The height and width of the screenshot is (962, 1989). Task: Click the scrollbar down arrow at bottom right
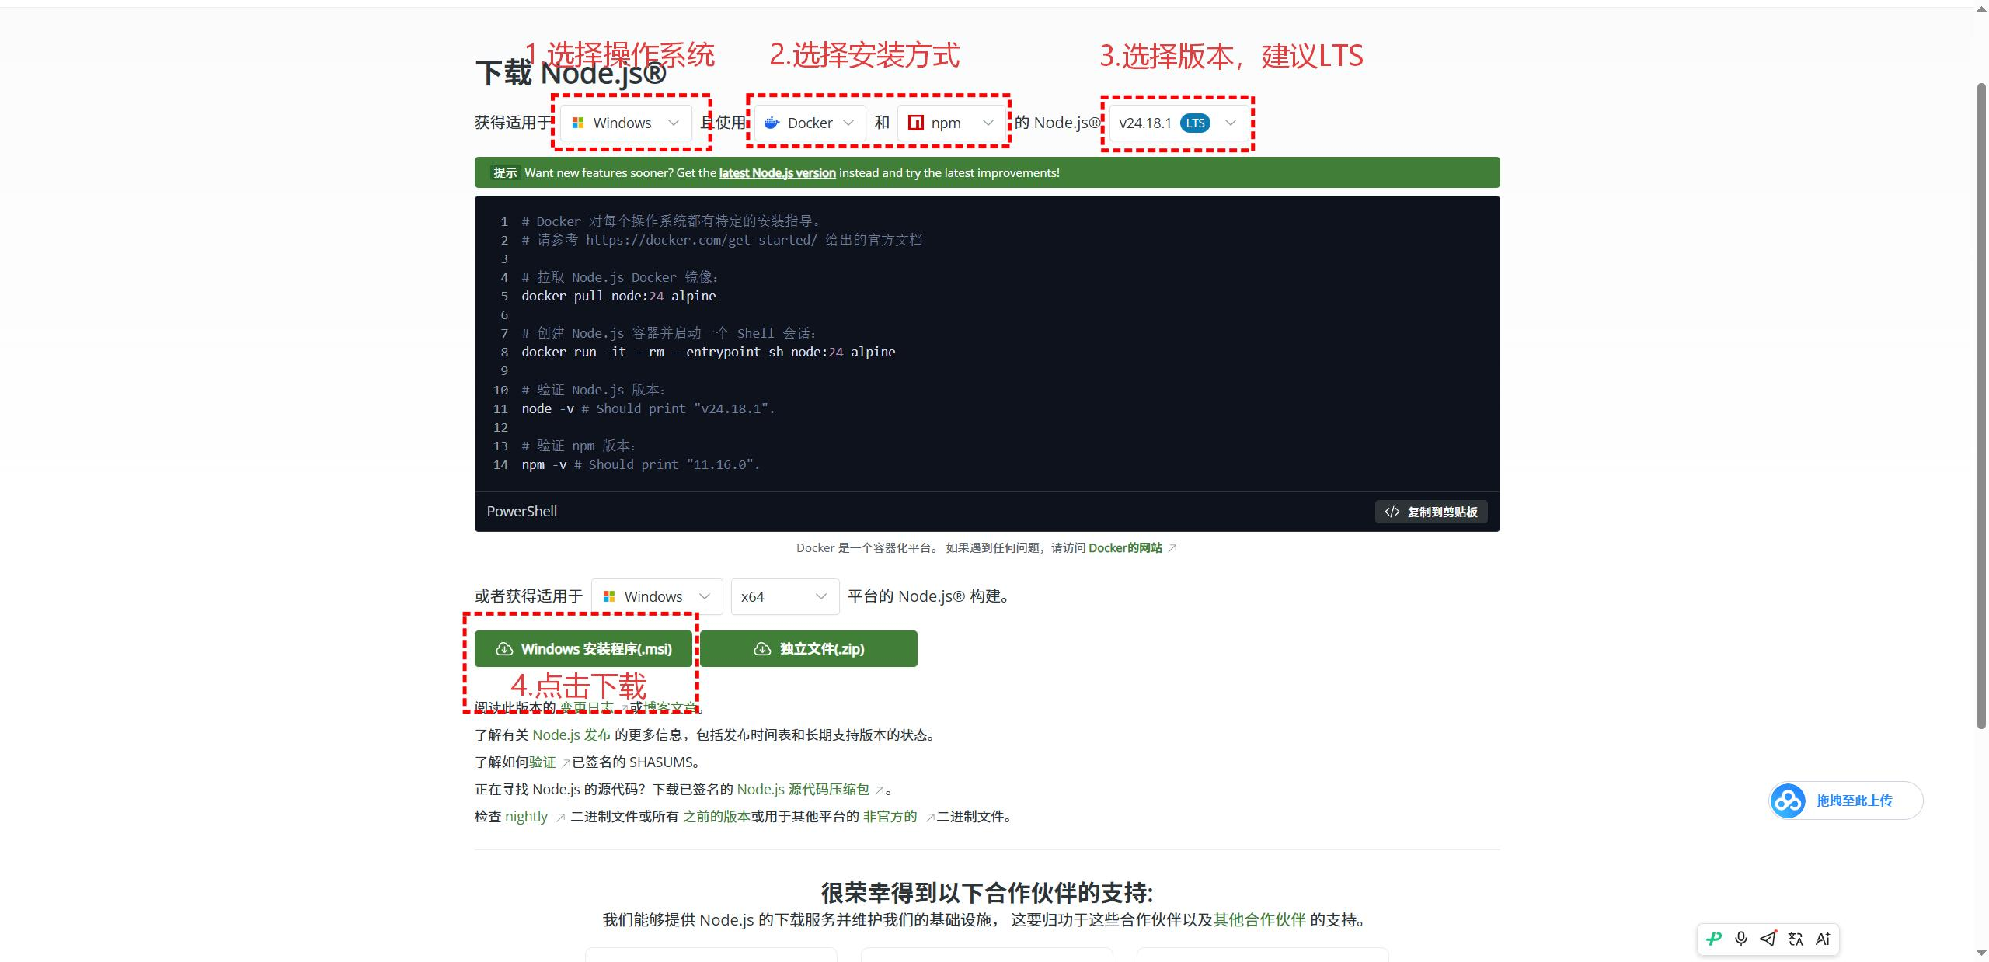[1981, 953]
